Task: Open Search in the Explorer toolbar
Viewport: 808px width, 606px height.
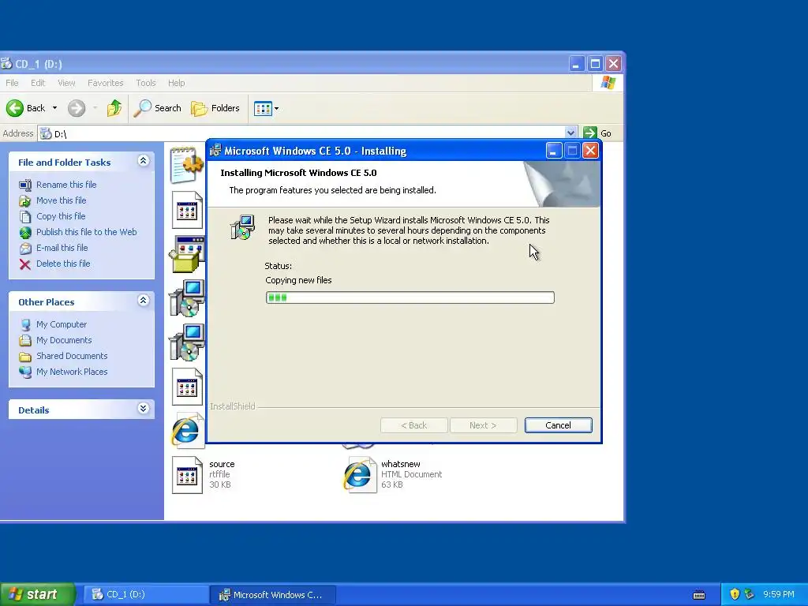Action: click(x=157, y=108)
